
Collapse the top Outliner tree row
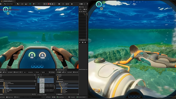(83, 13)
